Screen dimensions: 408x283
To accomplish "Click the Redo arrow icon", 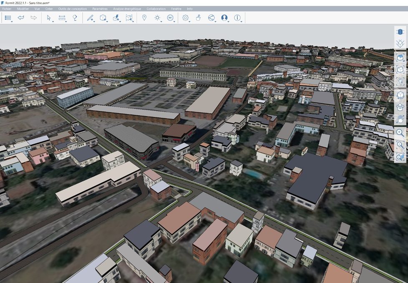I will coord(33,18).
